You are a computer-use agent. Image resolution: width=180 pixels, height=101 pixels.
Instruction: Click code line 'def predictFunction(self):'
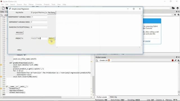pos(21,63)
